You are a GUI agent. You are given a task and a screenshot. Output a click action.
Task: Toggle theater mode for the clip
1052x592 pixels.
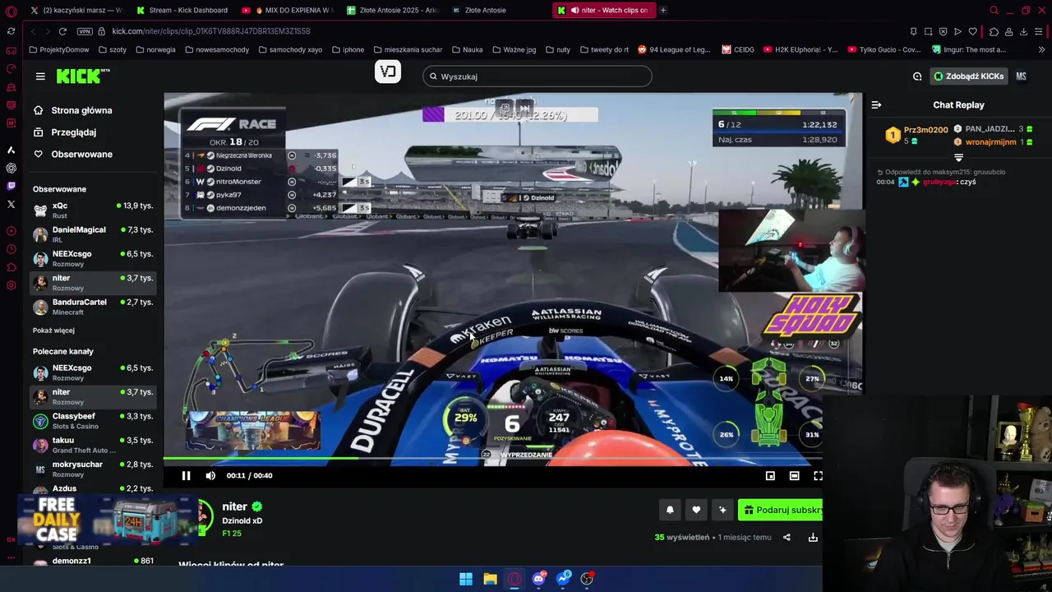pyautogui.click(x=794, y=475)
